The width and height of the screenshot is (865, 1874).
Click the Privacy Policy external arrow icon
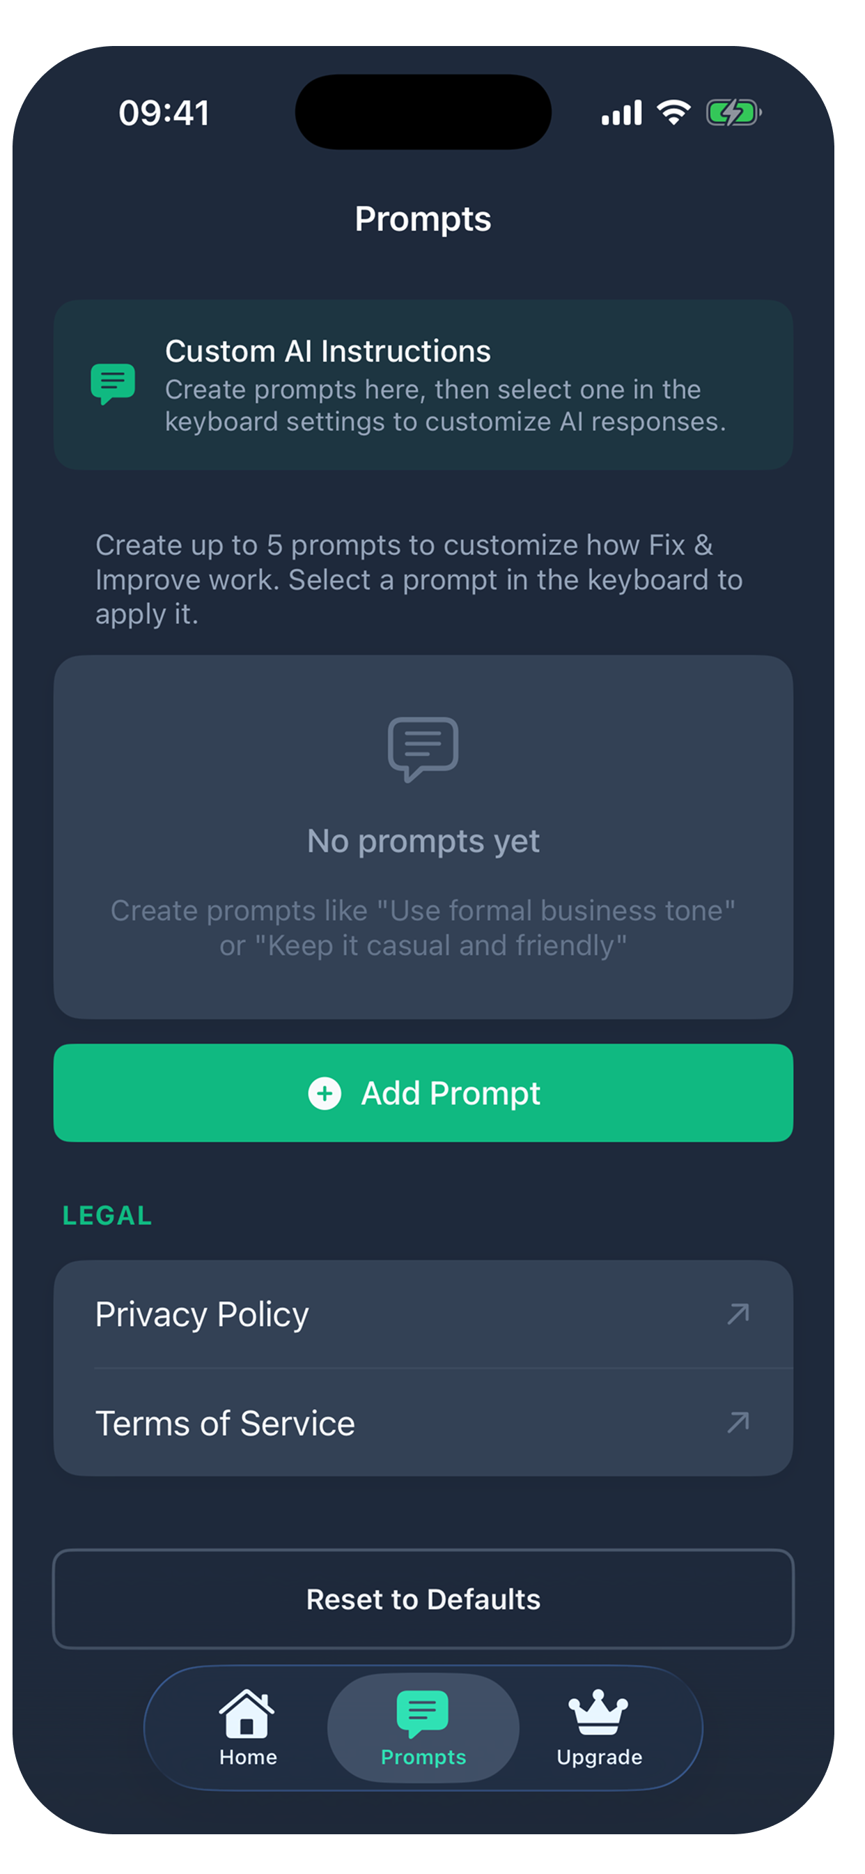point(738,1314)
